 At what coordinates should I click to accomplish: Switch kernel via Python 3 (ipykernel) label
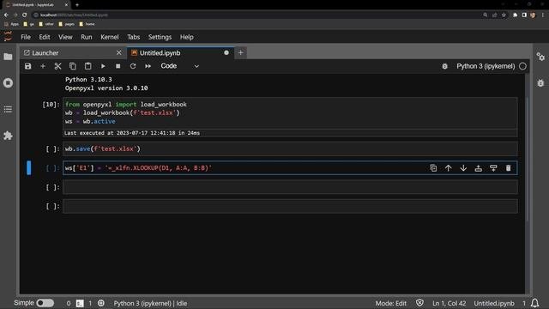pos(486,66)
